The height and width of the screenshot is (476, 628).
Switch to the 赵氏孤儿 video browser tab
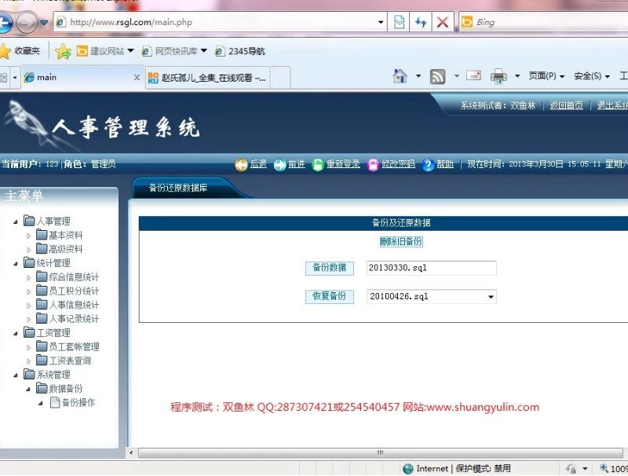pyautogui.click(x=207, y=77)
